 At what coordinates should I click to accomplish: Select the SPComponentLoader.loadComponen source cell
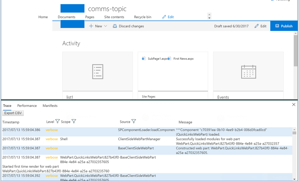point(146,130)
